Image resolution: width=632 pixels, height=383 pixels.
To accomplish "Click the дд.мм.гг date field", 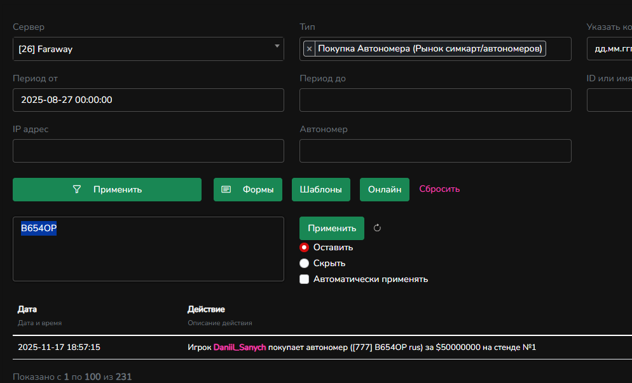I will (609, 49).
